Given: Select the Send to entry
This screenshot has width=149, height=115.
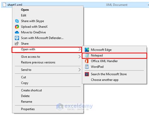Looking at the screenshot, I should [x=48, y=70].
